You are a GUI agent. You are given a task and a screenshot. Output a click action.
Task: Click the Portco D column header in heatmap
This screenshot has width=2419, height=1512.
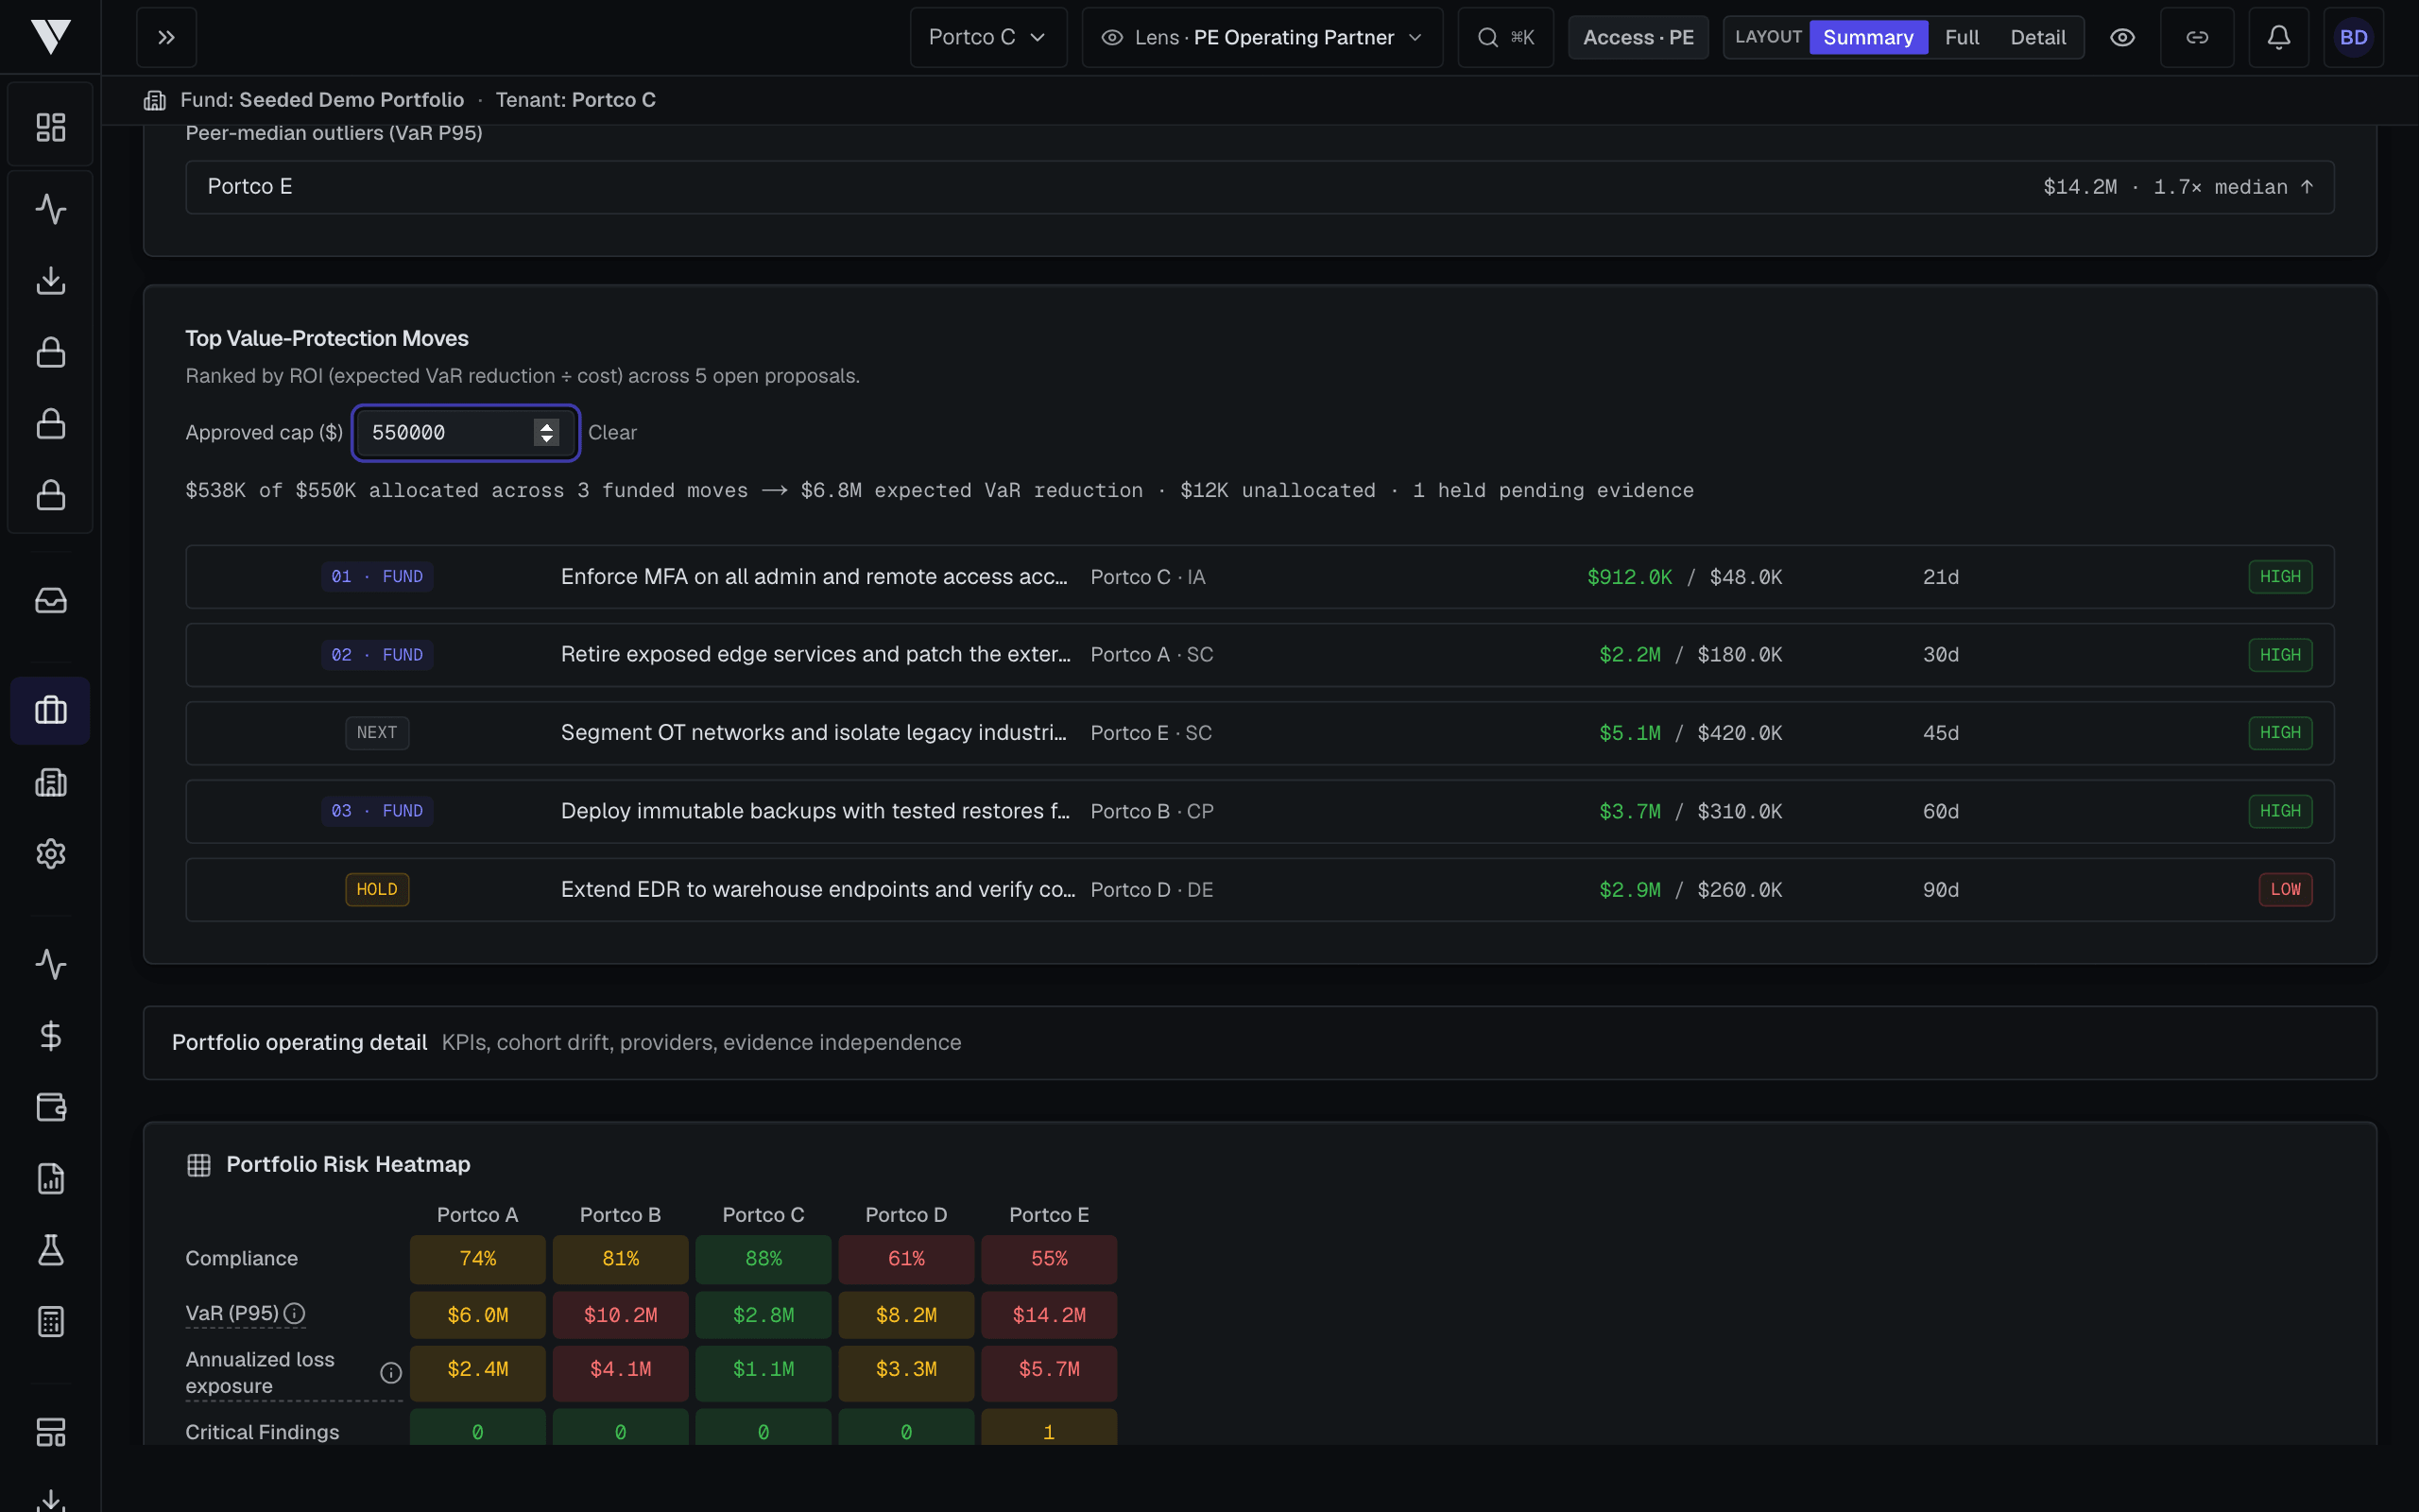pyautogui.click(x=906, y=1215)
